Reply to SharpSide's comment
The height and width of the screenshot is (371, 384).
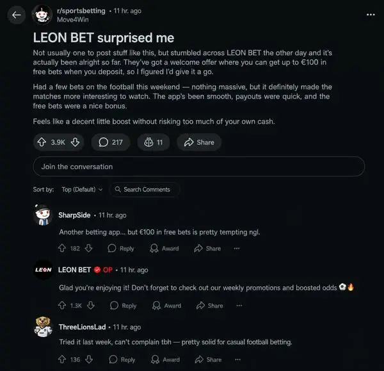(x=121, y=249)
